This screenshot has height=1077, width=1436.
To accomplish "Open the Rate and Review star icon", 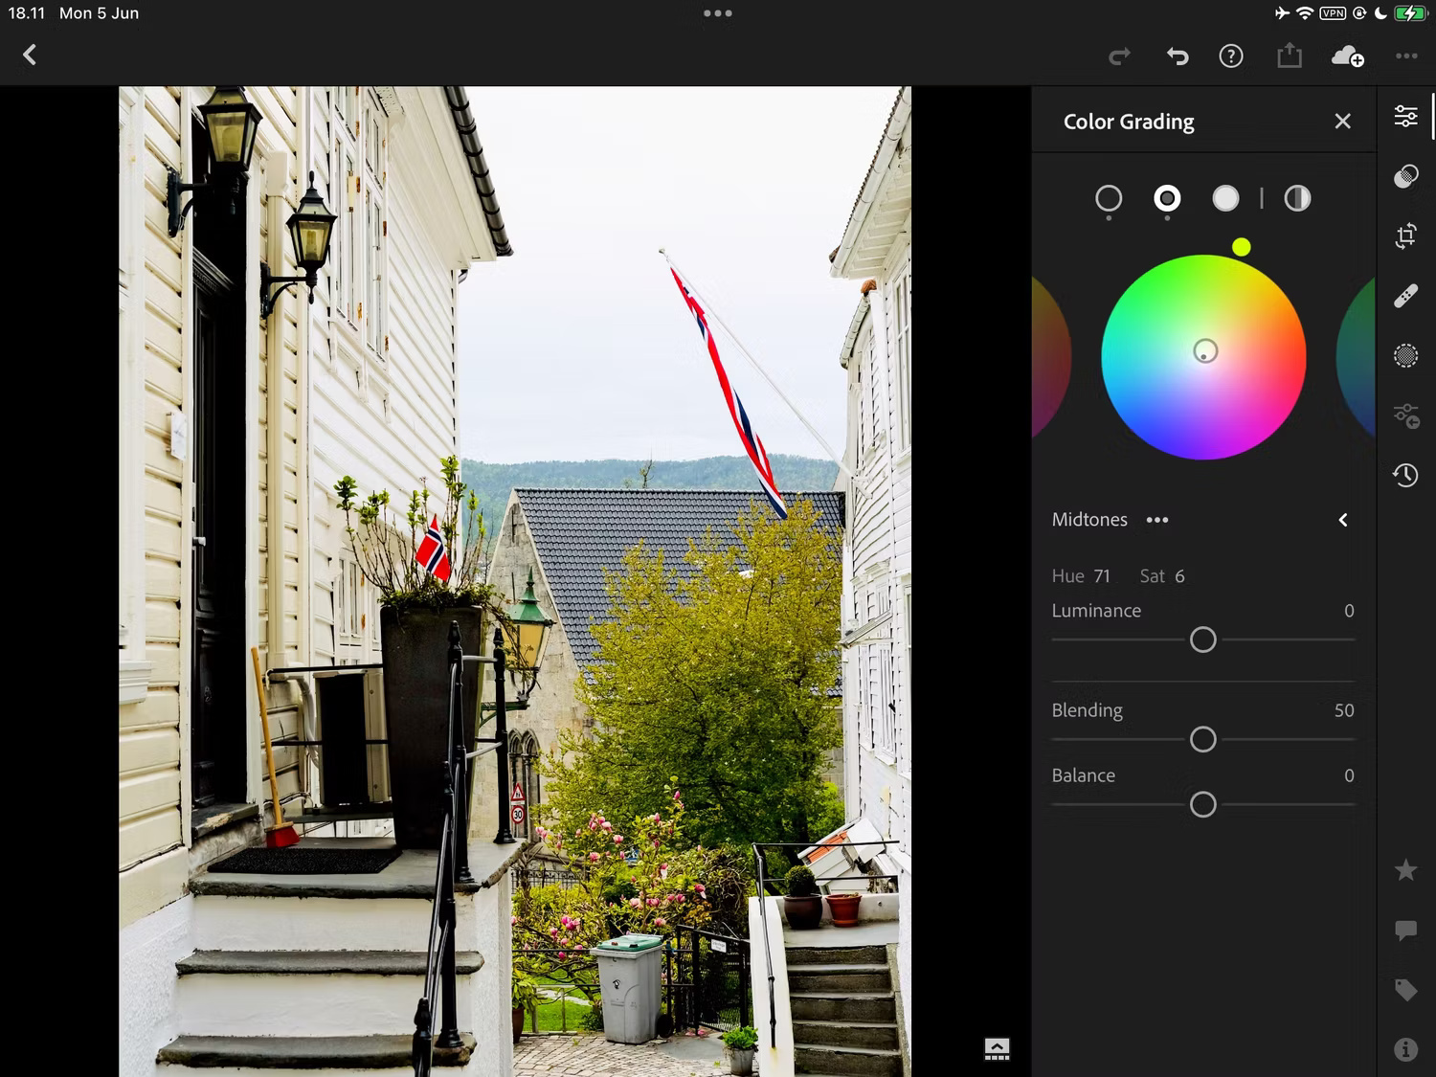I will tap(1405, 869).
